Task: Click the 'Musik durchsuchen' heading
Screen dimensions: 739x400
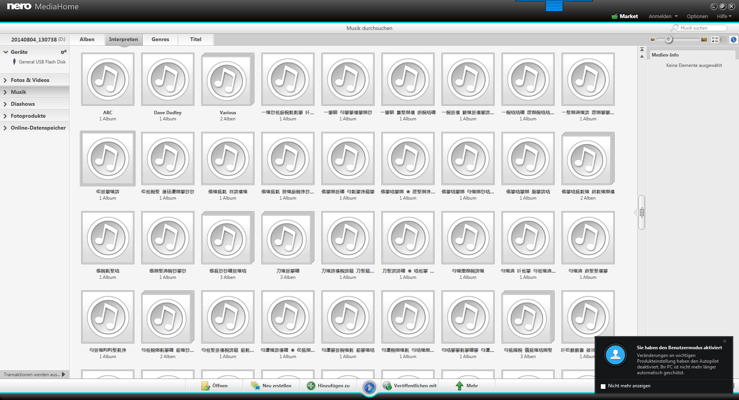Action: pyautogui.click(x=369, y=28)
